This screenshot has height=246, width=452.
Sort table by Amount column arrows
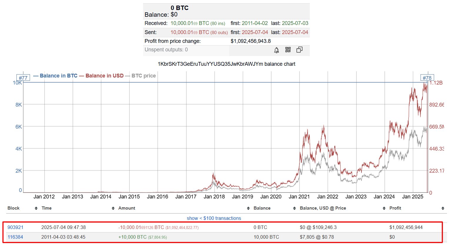(248, 208)
